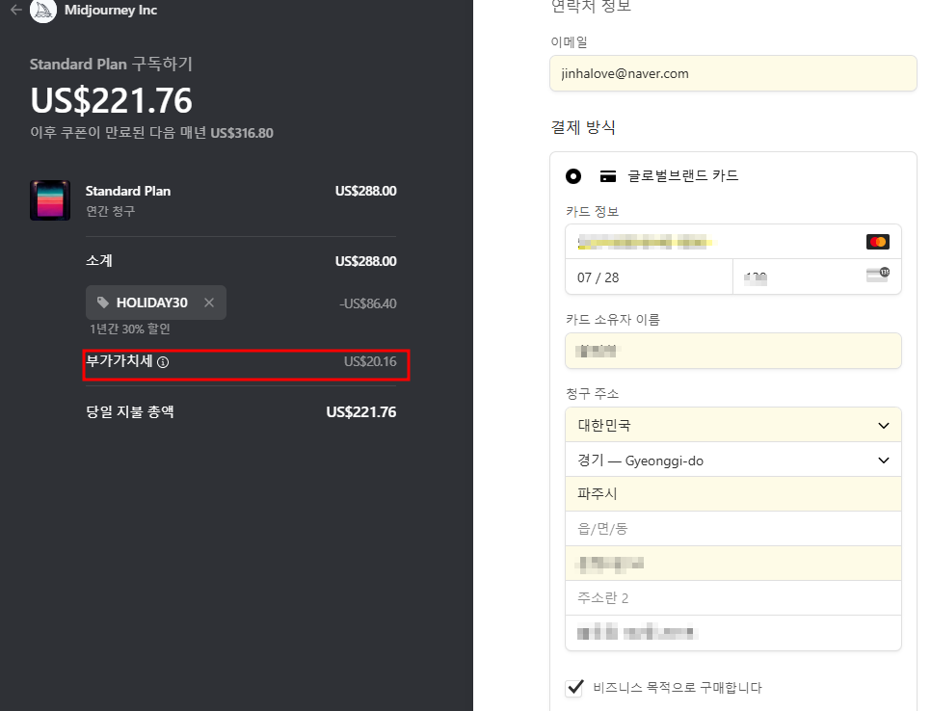
Task: Focus the 읍/면/동 address field
Action: pyautogui.click(x=733, y=529)
